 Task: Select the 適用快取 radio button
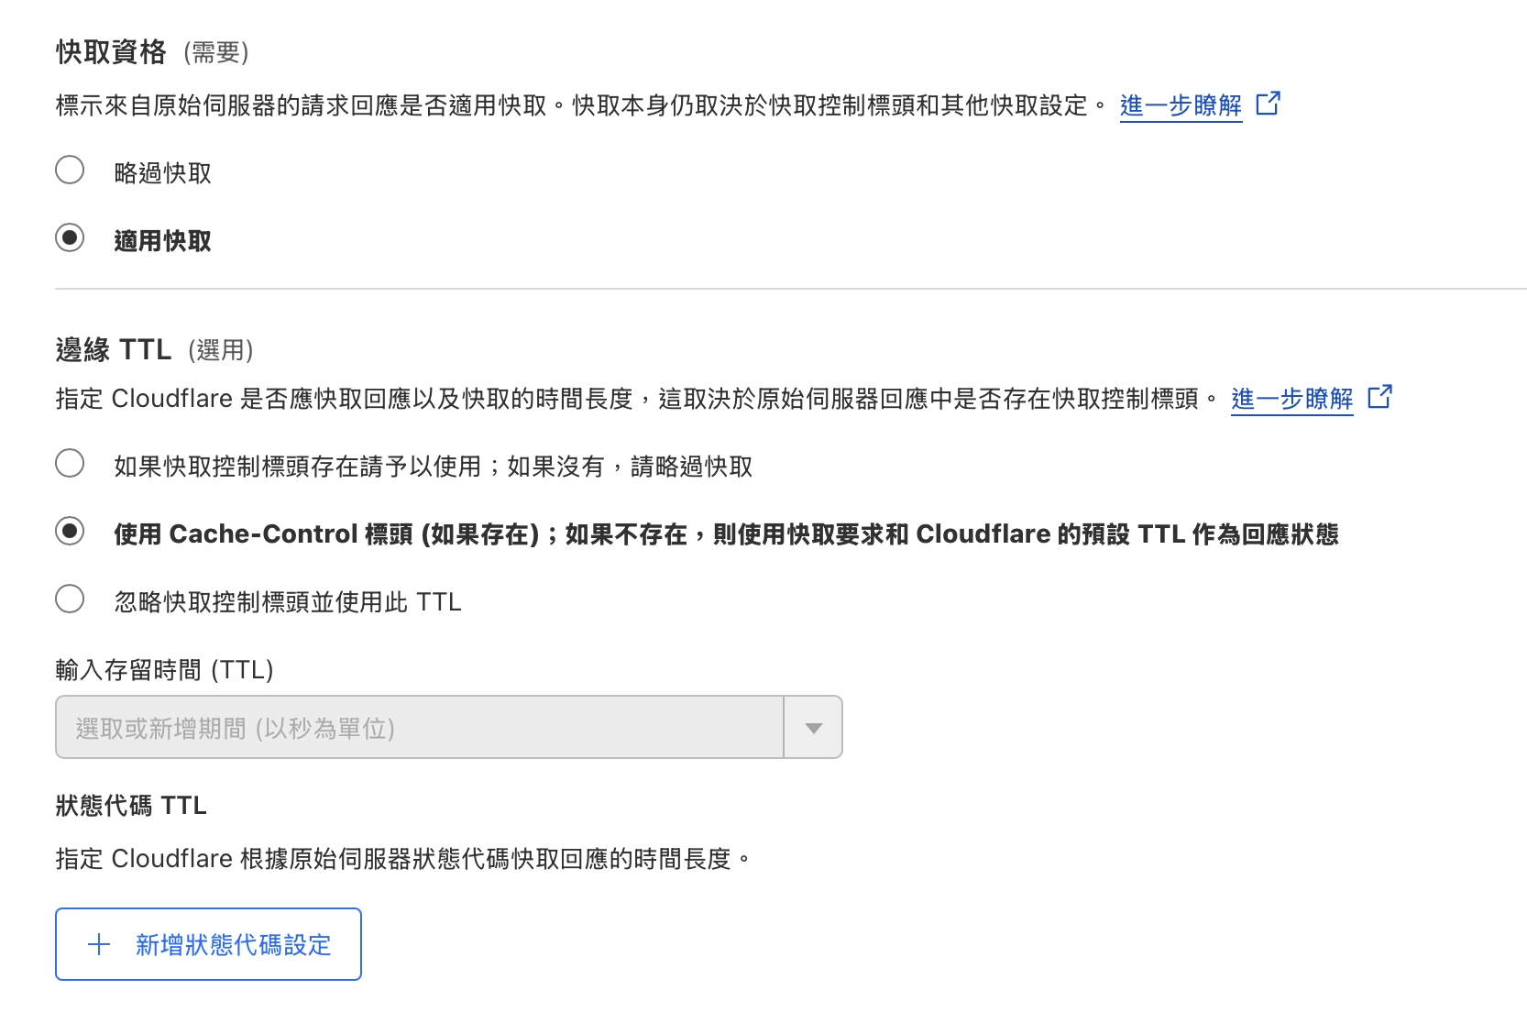pos(70,238)
